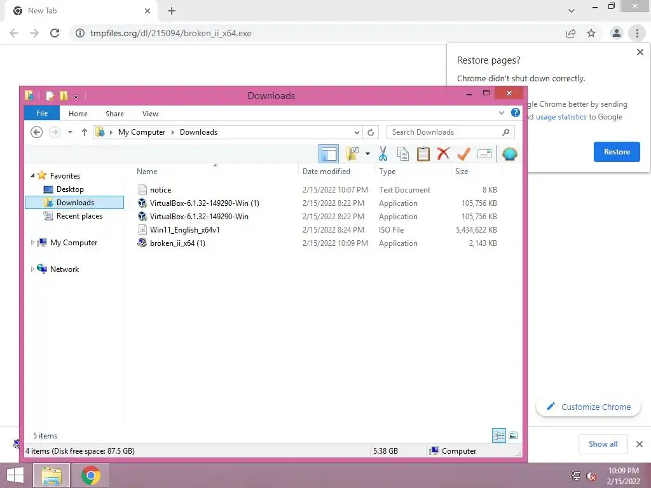The image size is (651, 488).
Task: Click the New folder icon in title bar
Action: (x=64, y=96)
